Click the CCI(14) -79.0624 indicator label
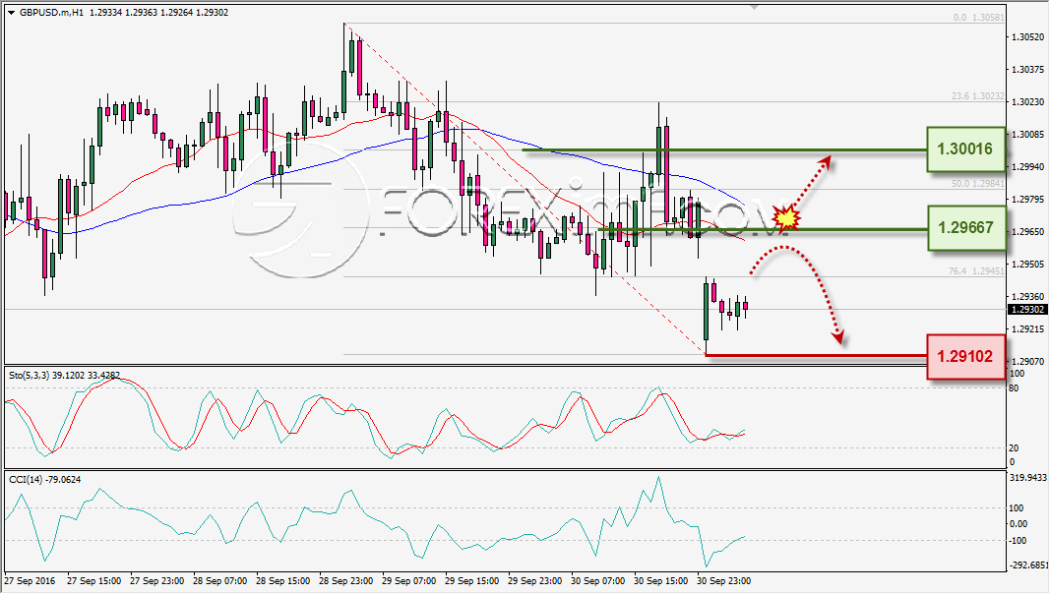The image size is (1050, 594). pyautogui.click(x=45, y=480)
